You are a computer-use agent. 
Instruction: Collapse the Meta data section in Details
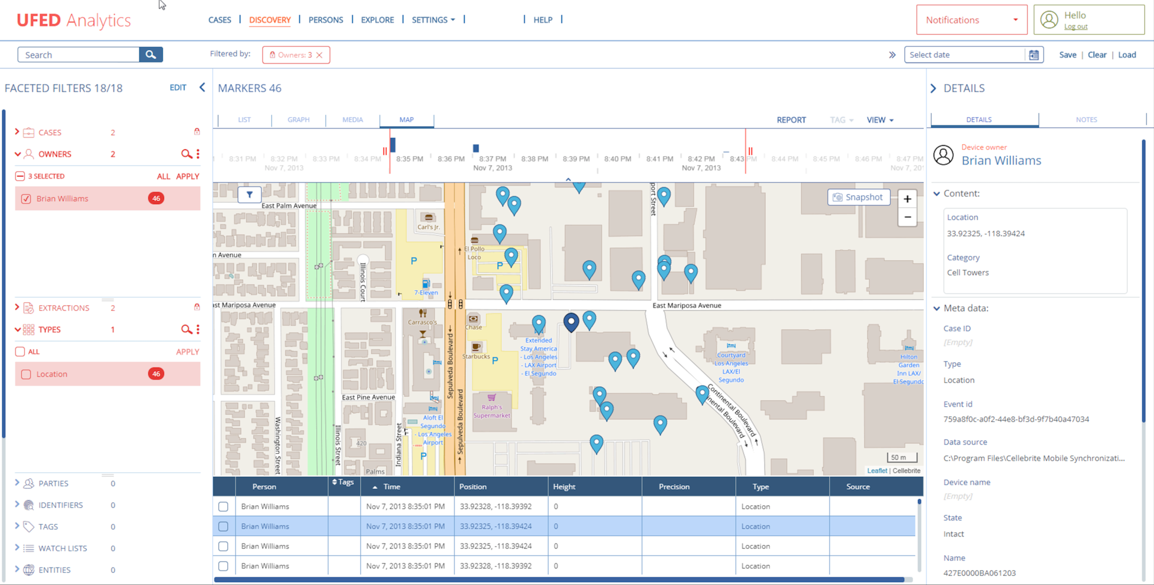pyautogui.click(x=936, y=308)
